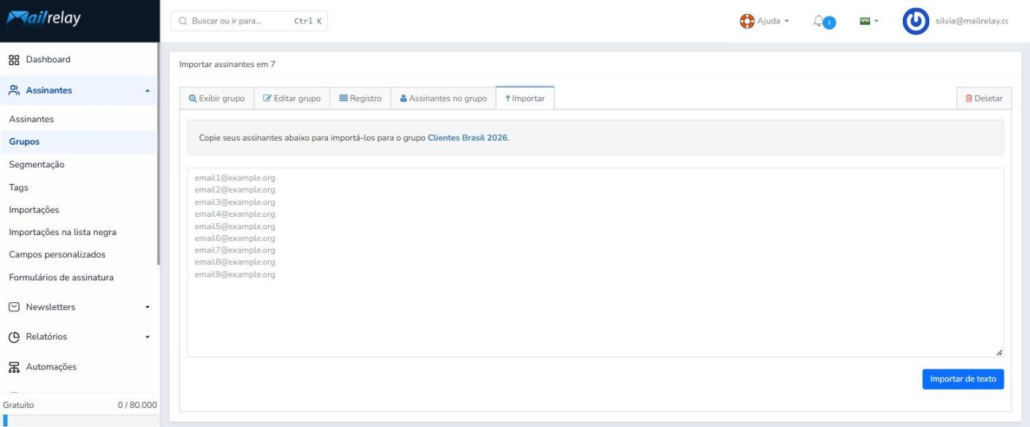Switch to the Editar grupo tab
Screen dimensions: 1030x427
click(x=291, y=99)
